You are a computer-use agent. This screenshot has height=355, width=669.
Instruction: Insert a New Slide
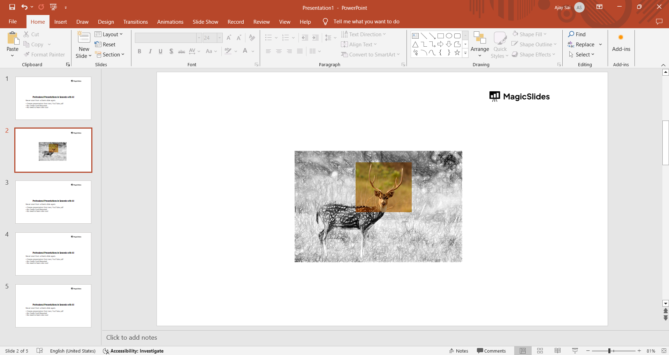point(84,38)
